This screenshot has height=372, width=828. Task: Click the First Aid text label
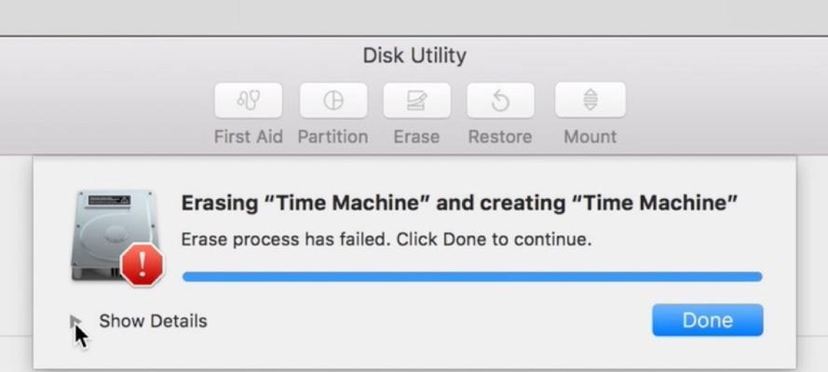point(248,137)
